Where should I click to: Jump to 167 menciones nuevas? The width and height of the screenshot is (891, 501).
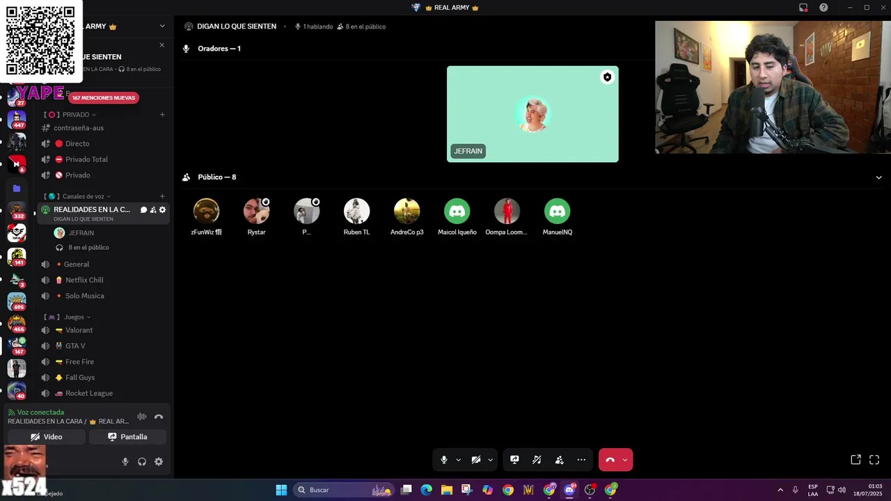tap(104, 98)
